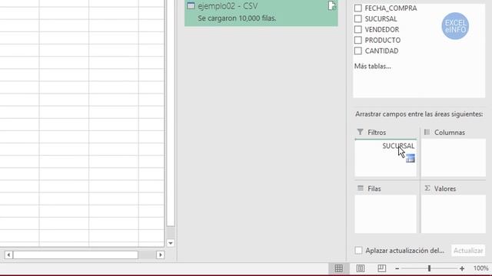The image size is (492, 276).
Task: Click the refresh icon on ejemplo02 query
Action: click(331, 5)
